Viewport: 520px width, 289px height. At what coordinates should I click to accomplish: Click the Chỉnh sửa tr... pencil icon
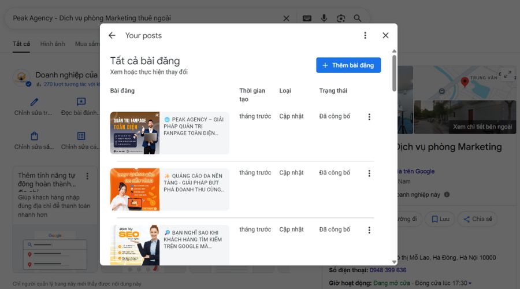34,102
